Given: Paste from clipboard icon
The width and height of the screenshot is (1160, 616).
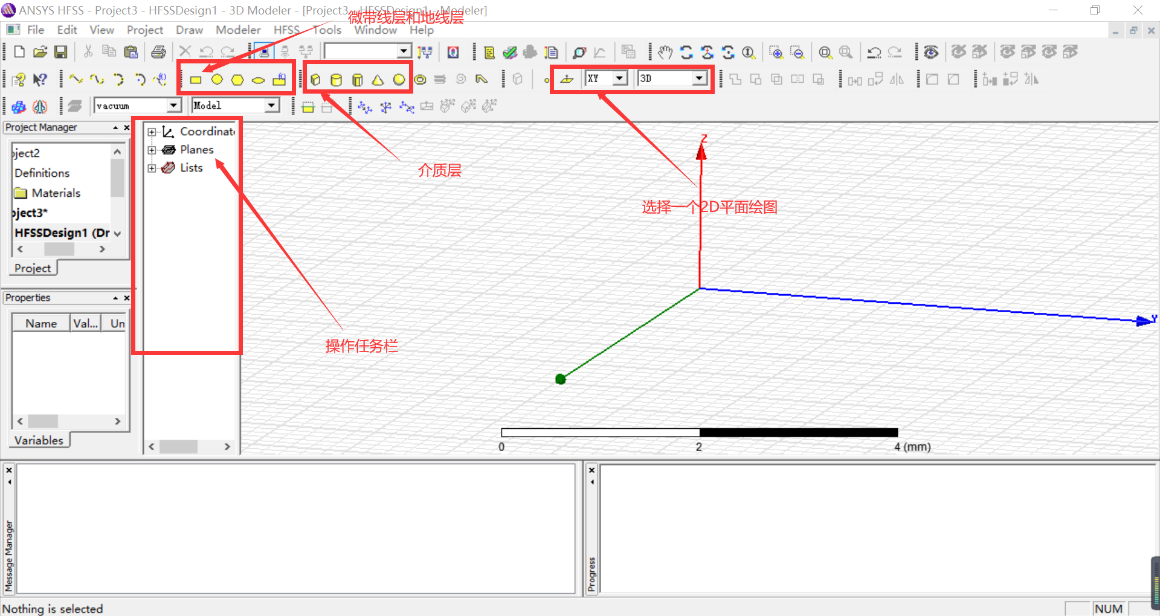Looking at the screenshot, I should tap(130, 52).
